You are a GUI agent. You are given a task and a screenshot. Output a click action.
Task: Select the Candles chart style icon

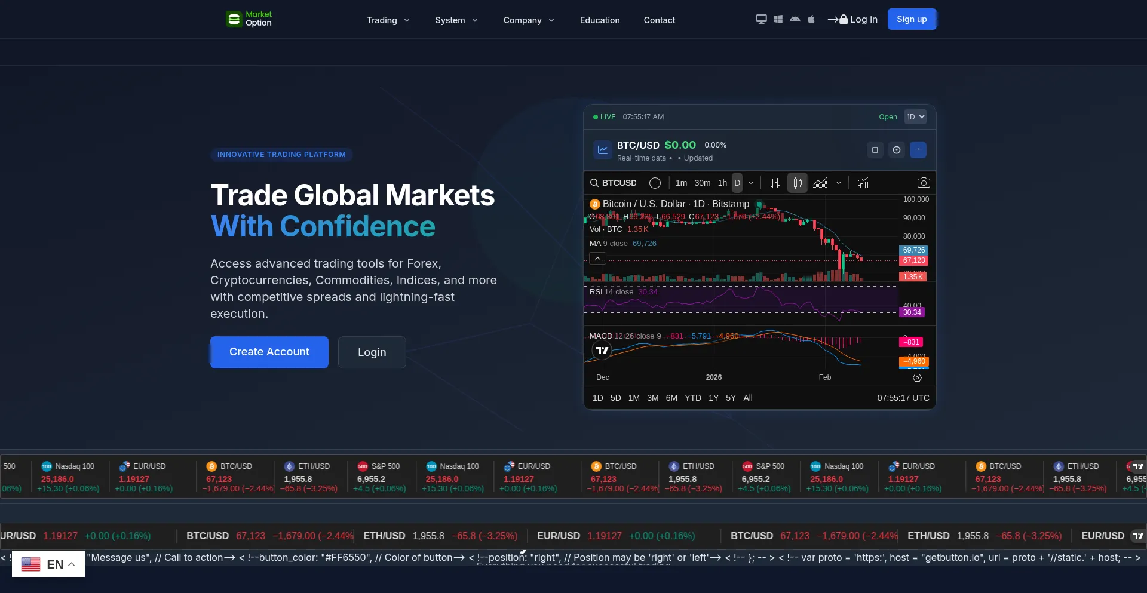798,183
